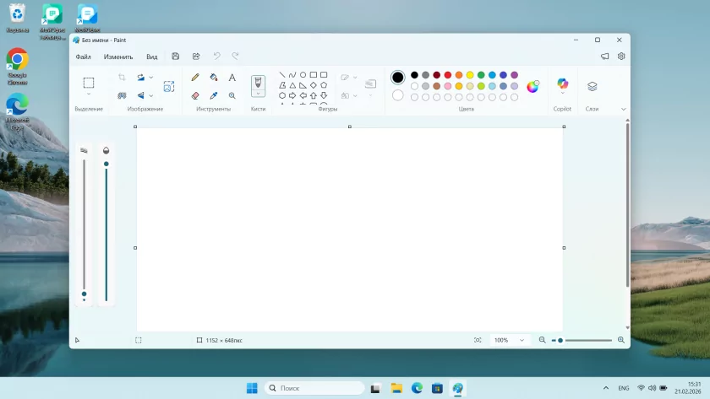Screen dimensions: 710x399
Task: Open the Layers panel
Action: click(592, 86)
